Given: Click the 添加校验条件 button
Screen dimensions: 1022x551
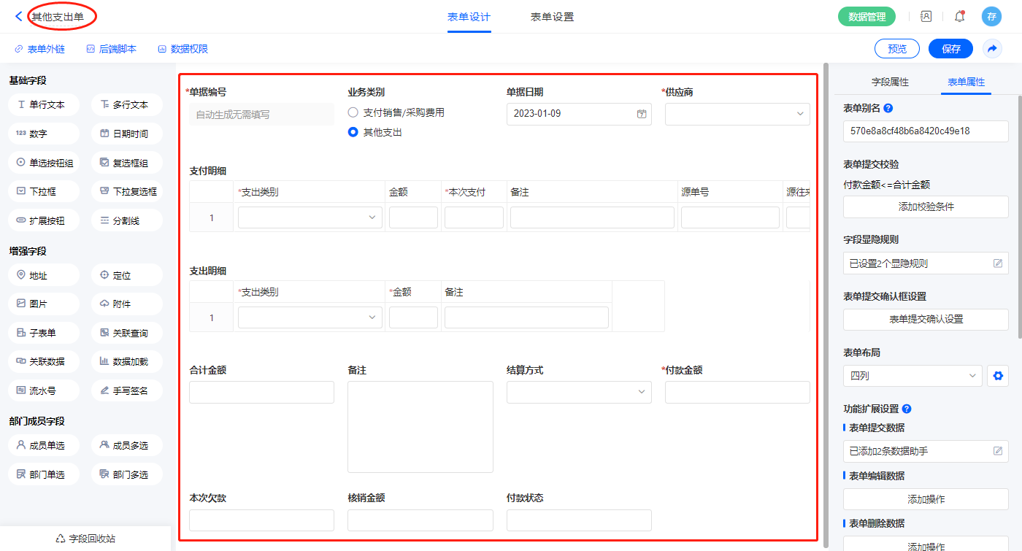Looking at the screenshot, I should 926,207.
